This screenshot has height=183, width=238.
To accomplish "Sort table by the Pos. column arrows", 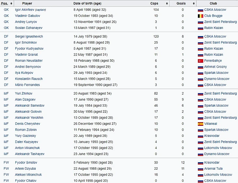I will [x=12, y=3].
